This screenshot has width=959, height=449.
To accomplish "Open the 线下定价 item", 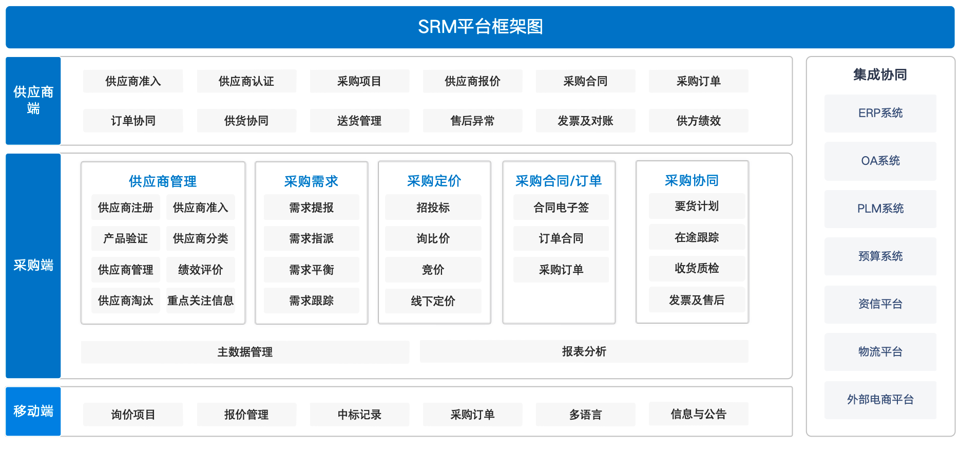I will (x=433, y=301).
